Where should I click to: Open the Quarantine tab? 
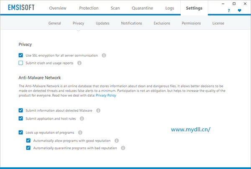pyautogui.click(x=142, y=8)
